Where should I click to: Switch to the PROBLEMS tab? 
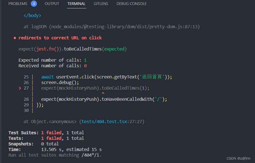(18, 4)
